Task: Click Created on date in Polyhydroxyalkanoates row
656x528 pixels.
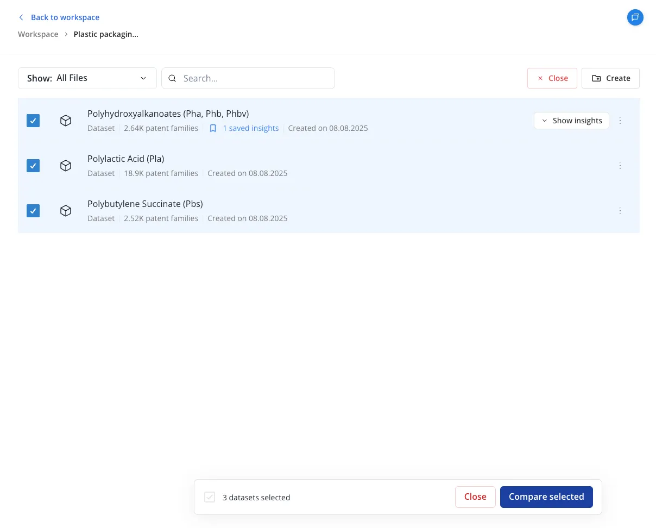Action: [328, 128]
